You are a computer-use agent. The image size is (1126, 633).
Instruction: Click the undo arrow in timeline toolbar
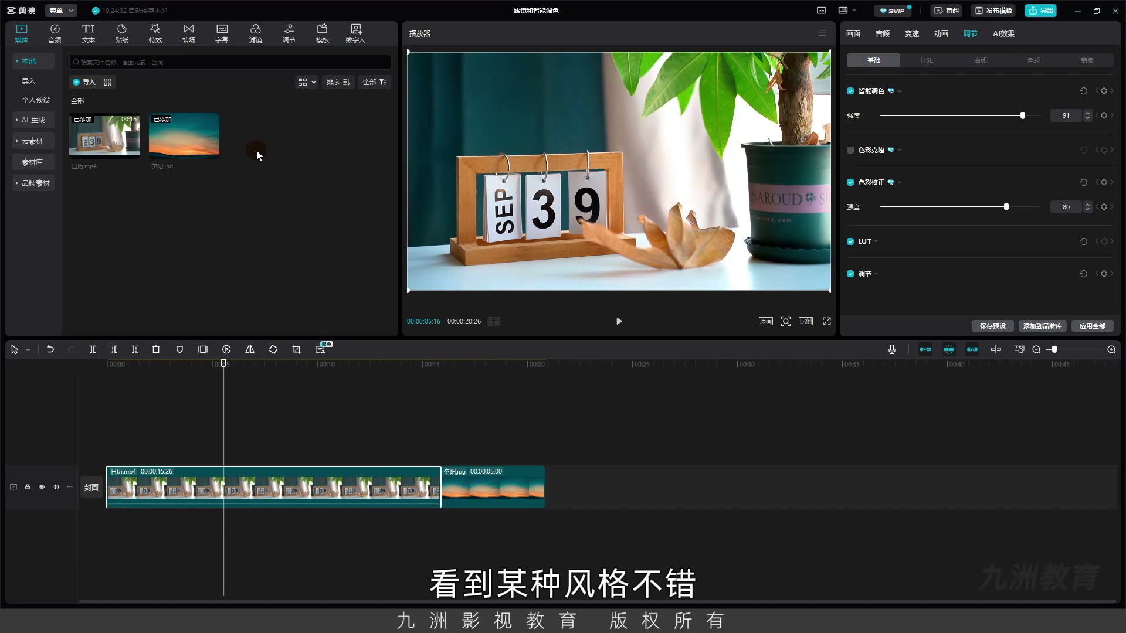click(x=50, y=349)
